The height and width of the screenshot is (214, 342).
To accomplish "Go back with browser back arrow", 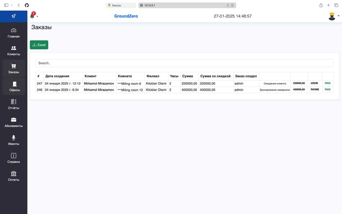I will coord(19,5).
